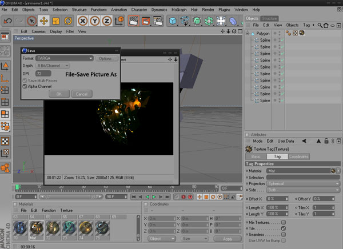Open the viewport Cameras menu
Screen dimensions: 343x249
coord(38,31)
